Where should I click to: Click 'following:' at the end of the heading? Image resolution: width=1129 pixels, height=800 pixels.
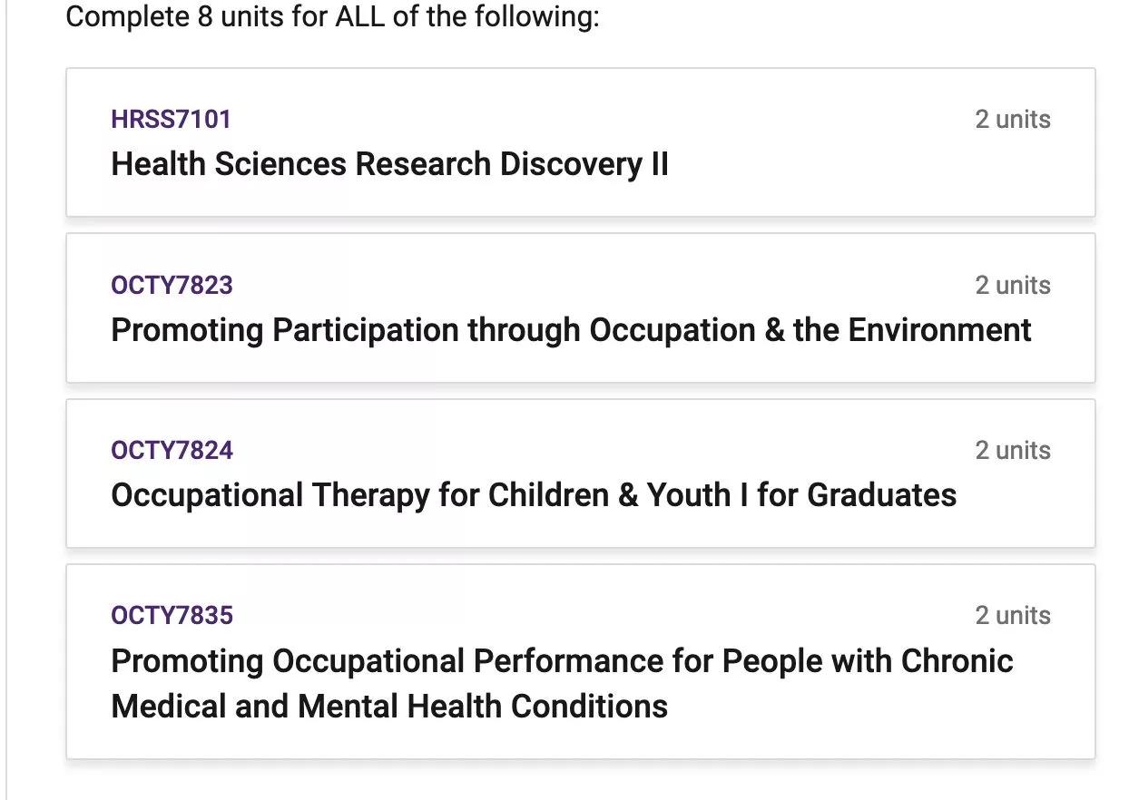click(x=552, y=16)
